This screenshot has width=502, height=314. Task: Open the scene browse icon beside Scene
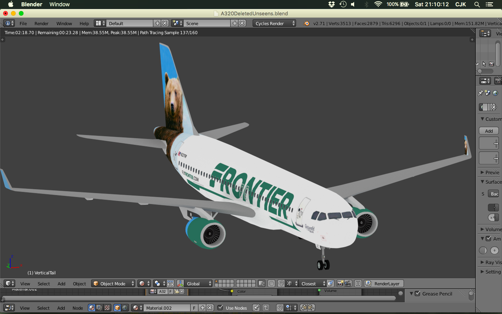click(177, 24)
